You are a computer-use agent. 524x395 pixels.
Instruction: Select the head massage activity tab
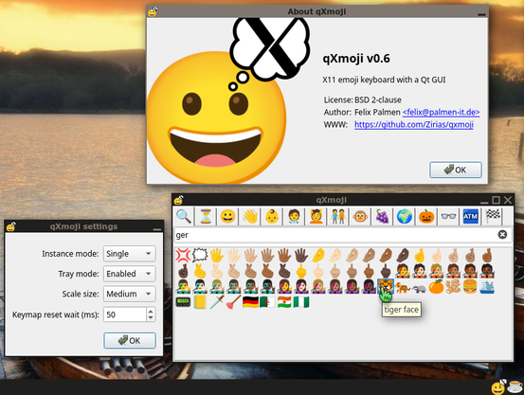coord(316,217)
